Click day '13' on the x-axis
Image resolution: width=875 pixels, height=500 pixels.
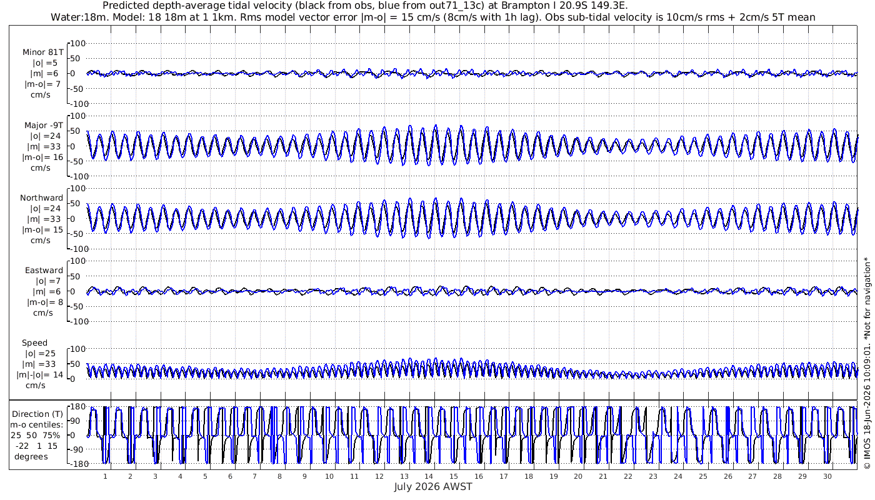pyautogui.click(x=404, y=476)
